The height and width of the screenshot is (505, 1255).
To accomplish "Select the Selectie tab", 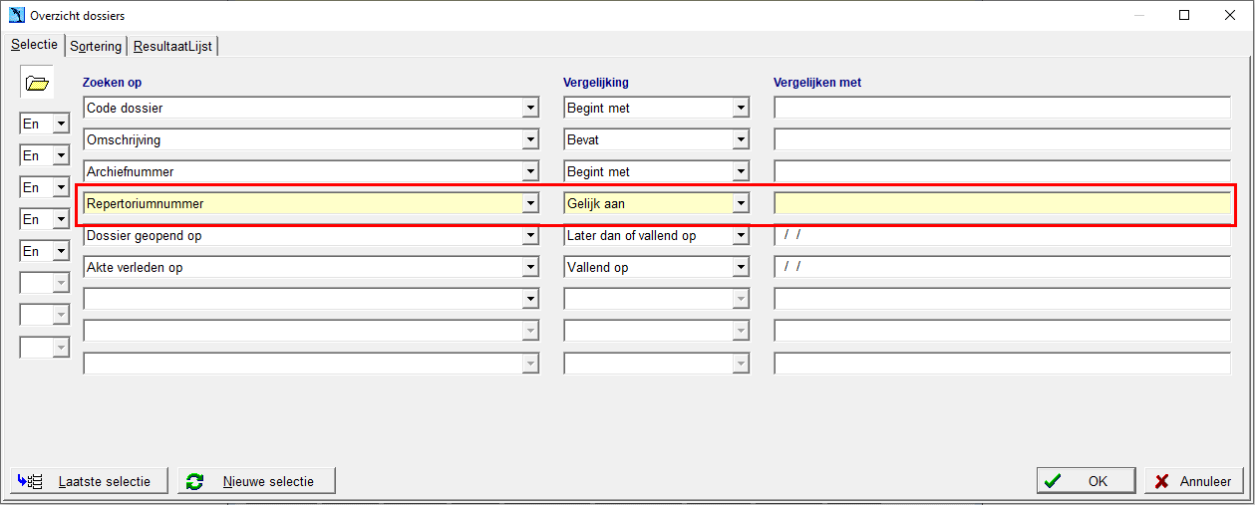I will [33, 45].
